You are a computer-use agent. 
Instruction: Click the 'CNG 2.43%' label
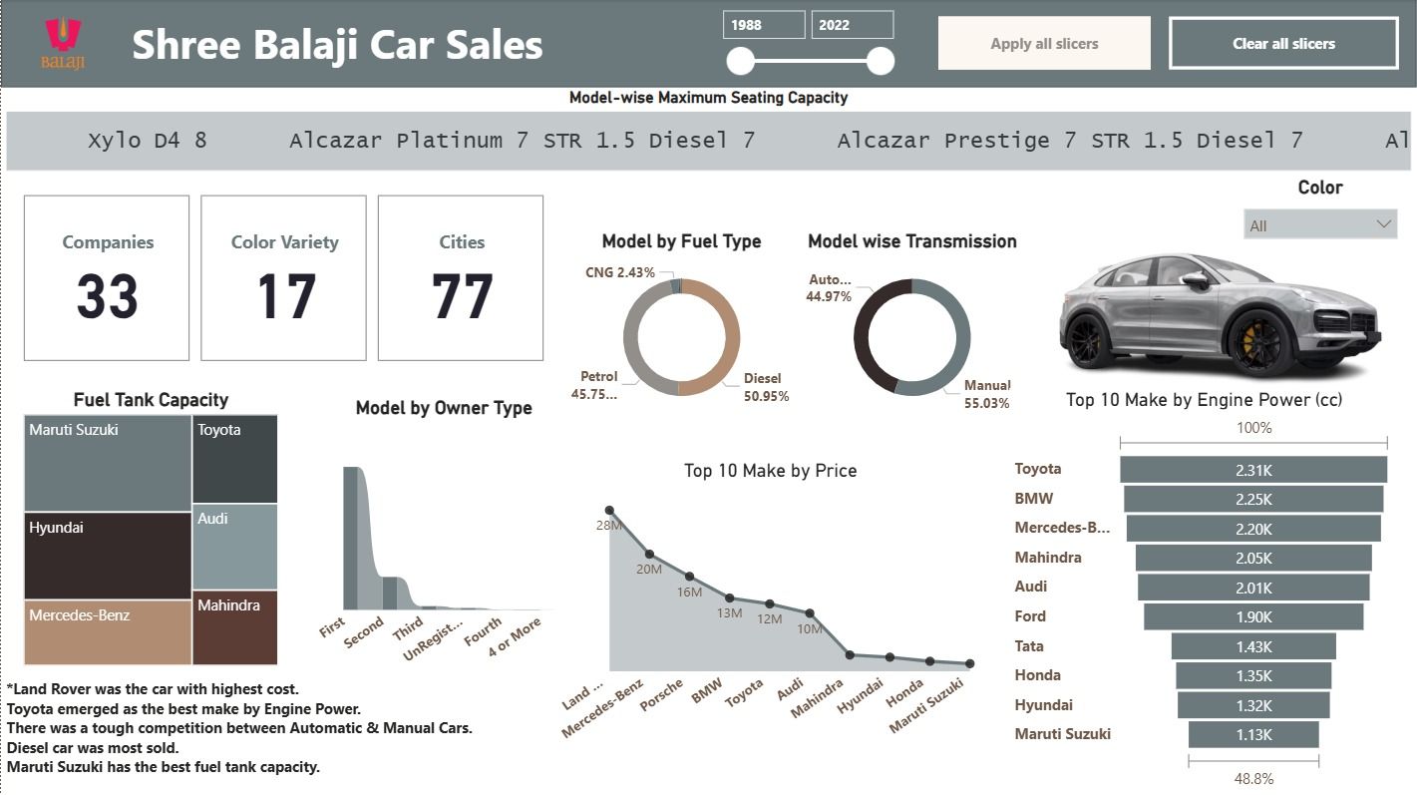pos(620,272)
